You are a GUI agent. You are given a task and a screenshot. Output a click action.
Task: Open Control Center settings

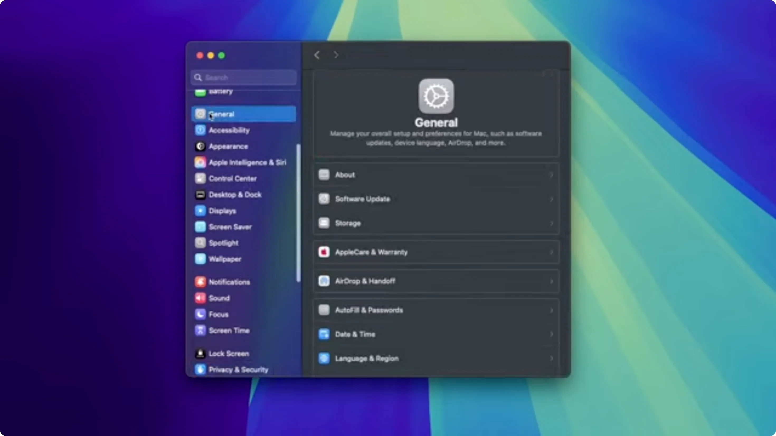tap(201, 178)
